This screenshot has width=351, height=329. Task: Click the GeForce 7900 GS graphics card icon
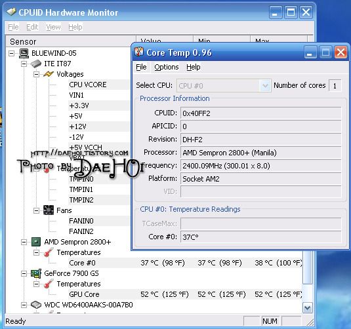pos(36,273)
